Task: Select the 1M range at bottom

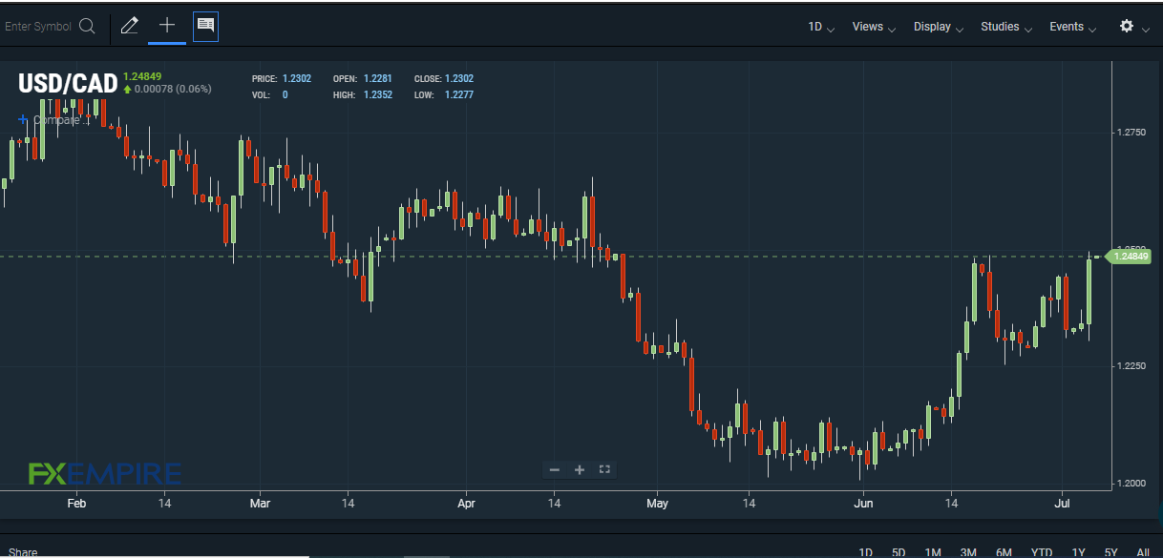Action: (933, 552)
